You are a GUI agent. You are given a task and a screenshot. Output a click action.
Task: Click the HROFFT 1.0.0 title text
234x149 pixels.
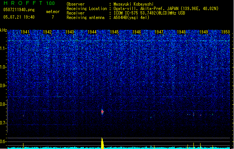29,3
